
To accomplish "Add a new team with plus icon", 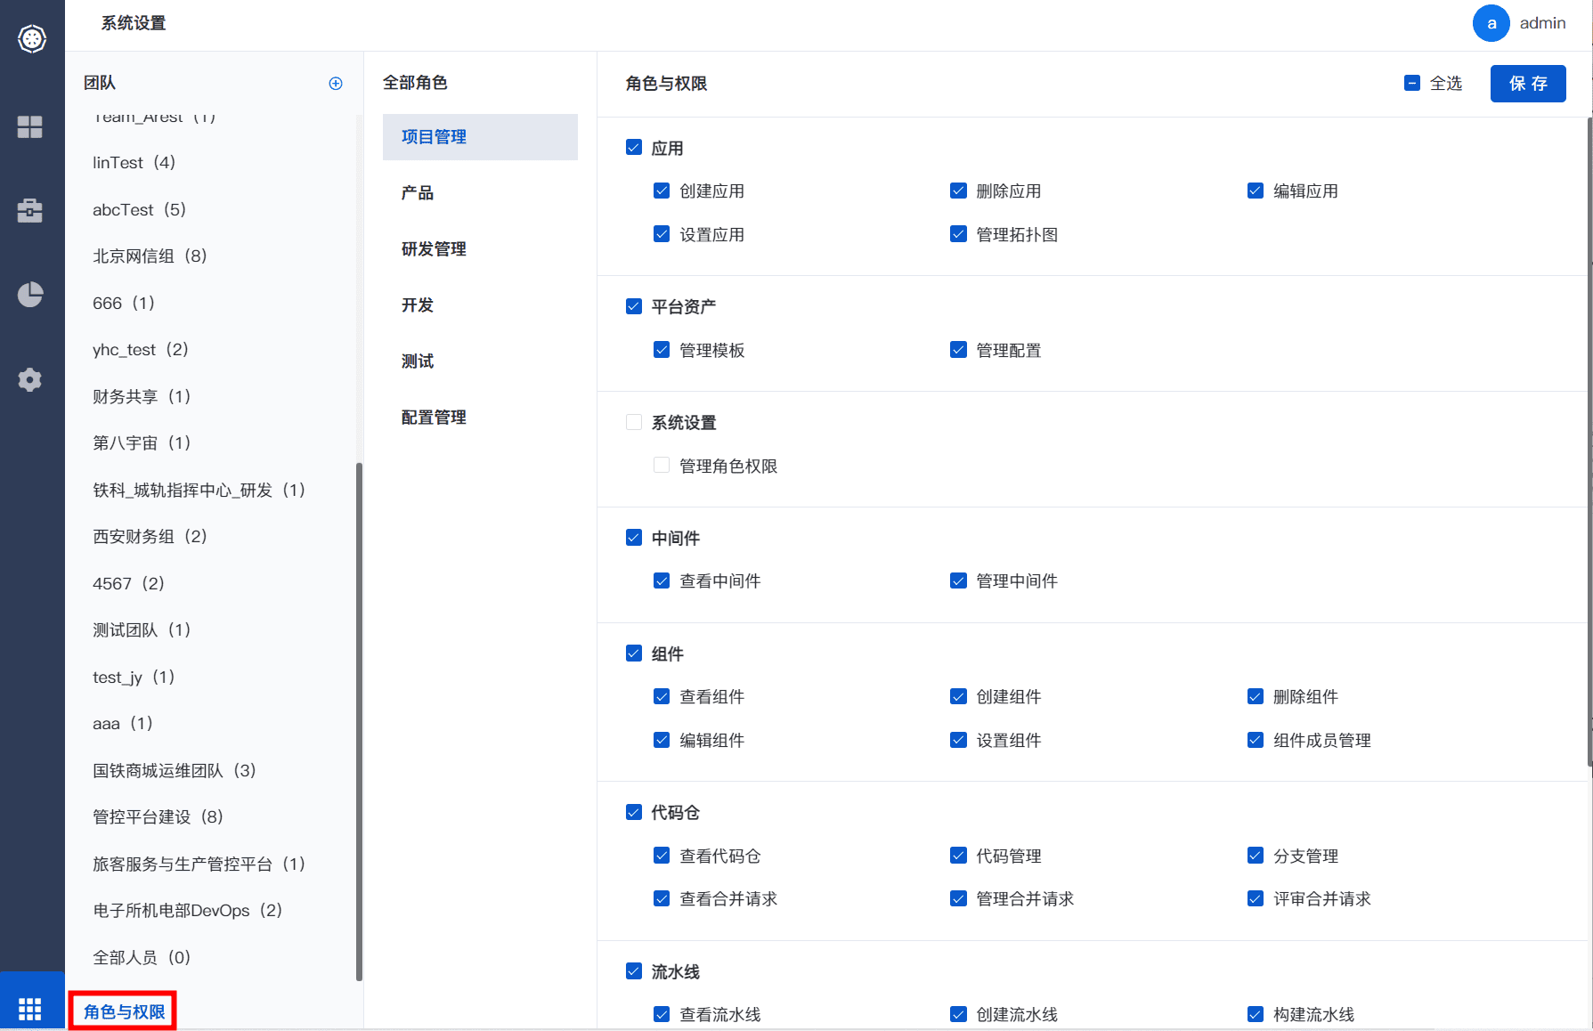I will pyautogui.click(x=336, y=84).
